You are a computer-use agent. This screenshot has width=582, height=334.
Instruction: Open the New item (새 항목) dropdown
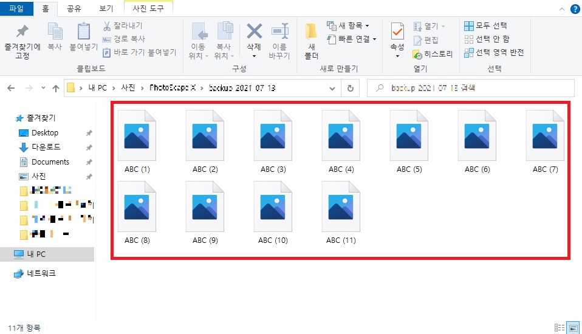tap(347, 26)
